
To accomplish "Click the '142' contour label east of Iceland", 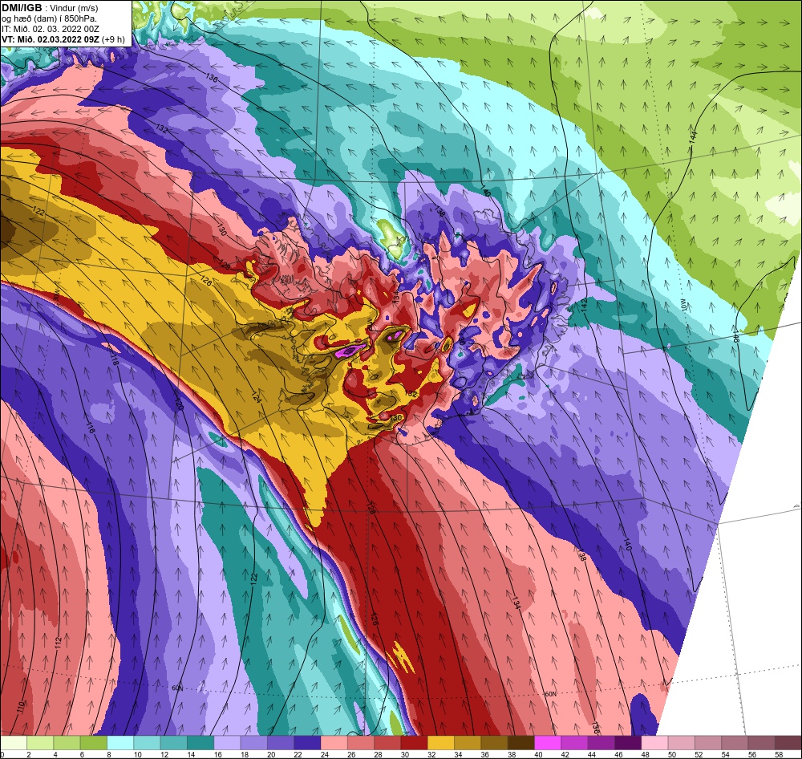I will tap(584, 306).
